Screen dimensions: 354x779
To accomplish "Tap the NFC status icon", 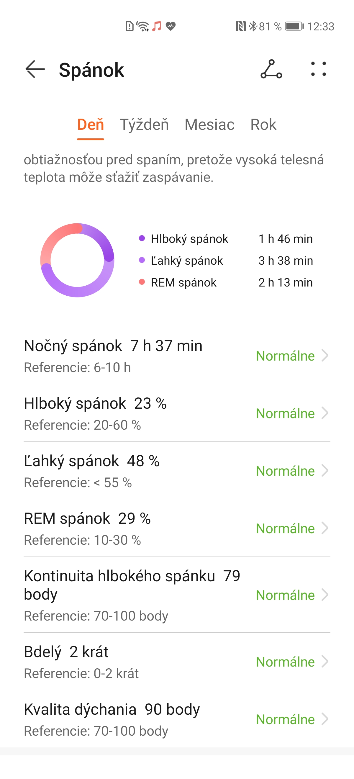I will tap(240, 26).
